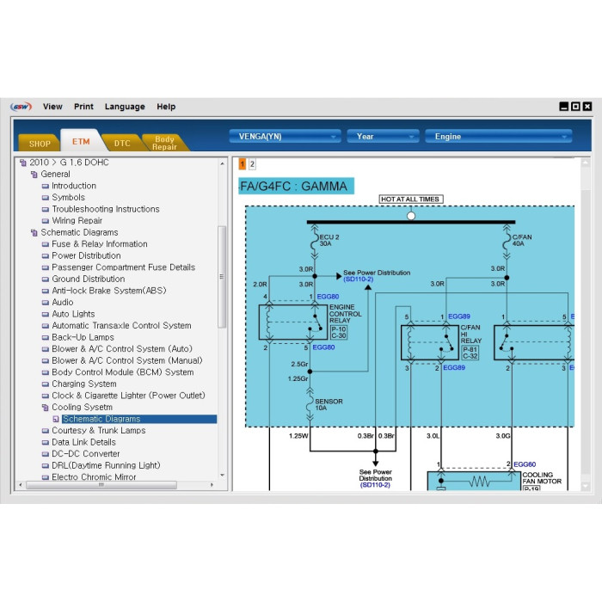Click the icon beside Back-Up Lamps
602x602 pixels.
tap(46, 337)
